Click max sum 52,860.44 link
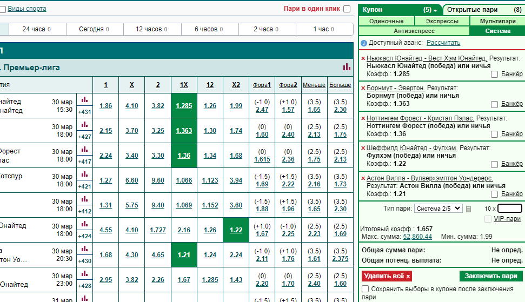Viewport: 525px width, 302px height. [x=417, y=237]
